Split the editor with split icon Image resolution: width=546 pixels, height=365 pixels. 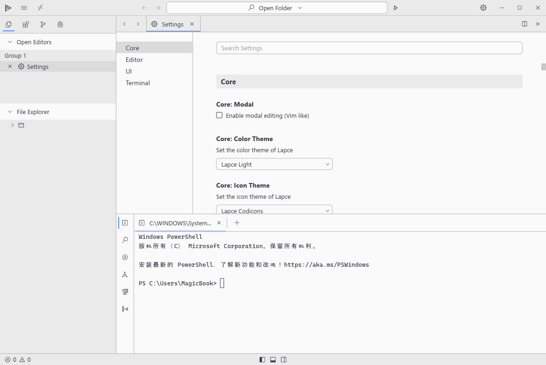pos(525,24)
